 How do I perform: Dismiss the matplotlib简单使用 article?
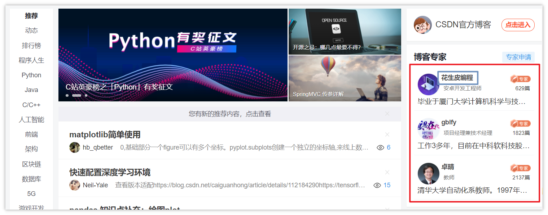click(387, 135)
